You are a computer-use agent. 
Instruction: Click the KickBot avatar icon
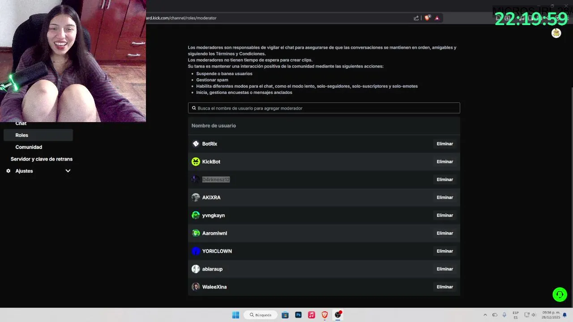tap(196, 161)
